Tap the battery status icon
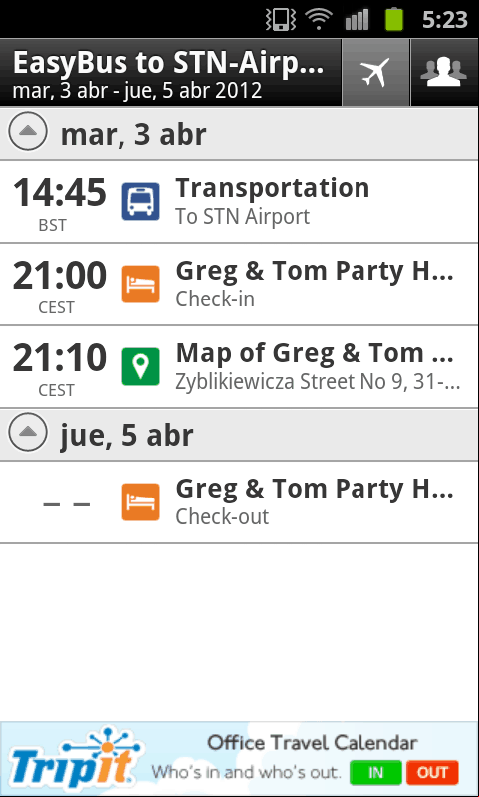 [x=394, y=19]
